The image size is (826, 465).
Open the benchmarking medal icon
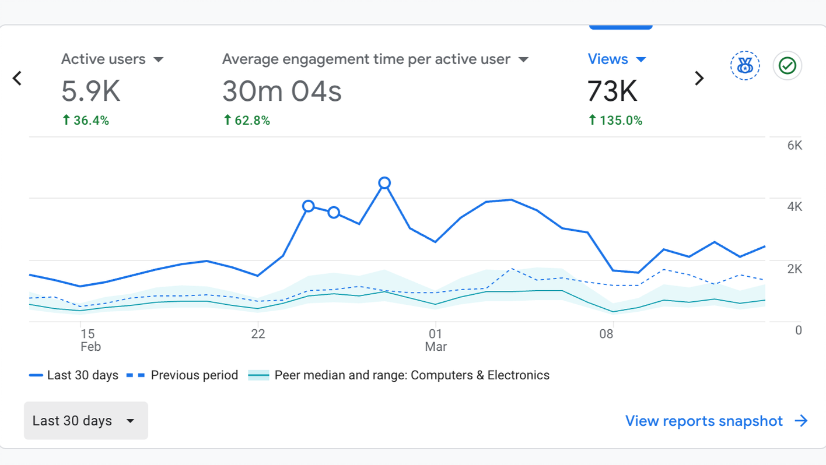coord(745,66)
